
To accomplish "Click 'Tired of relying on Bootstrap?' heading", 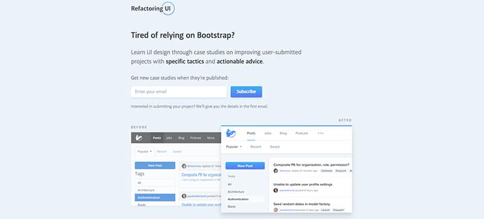I will coord(183,35).
